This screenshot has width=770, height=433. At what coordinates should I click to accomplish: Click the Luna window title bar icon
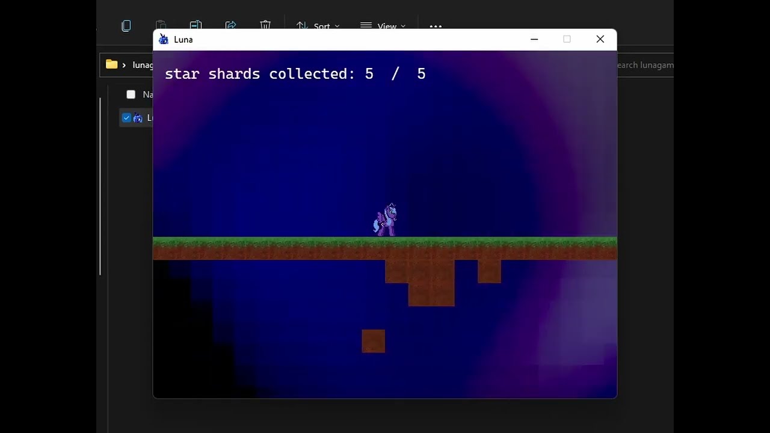164,40
